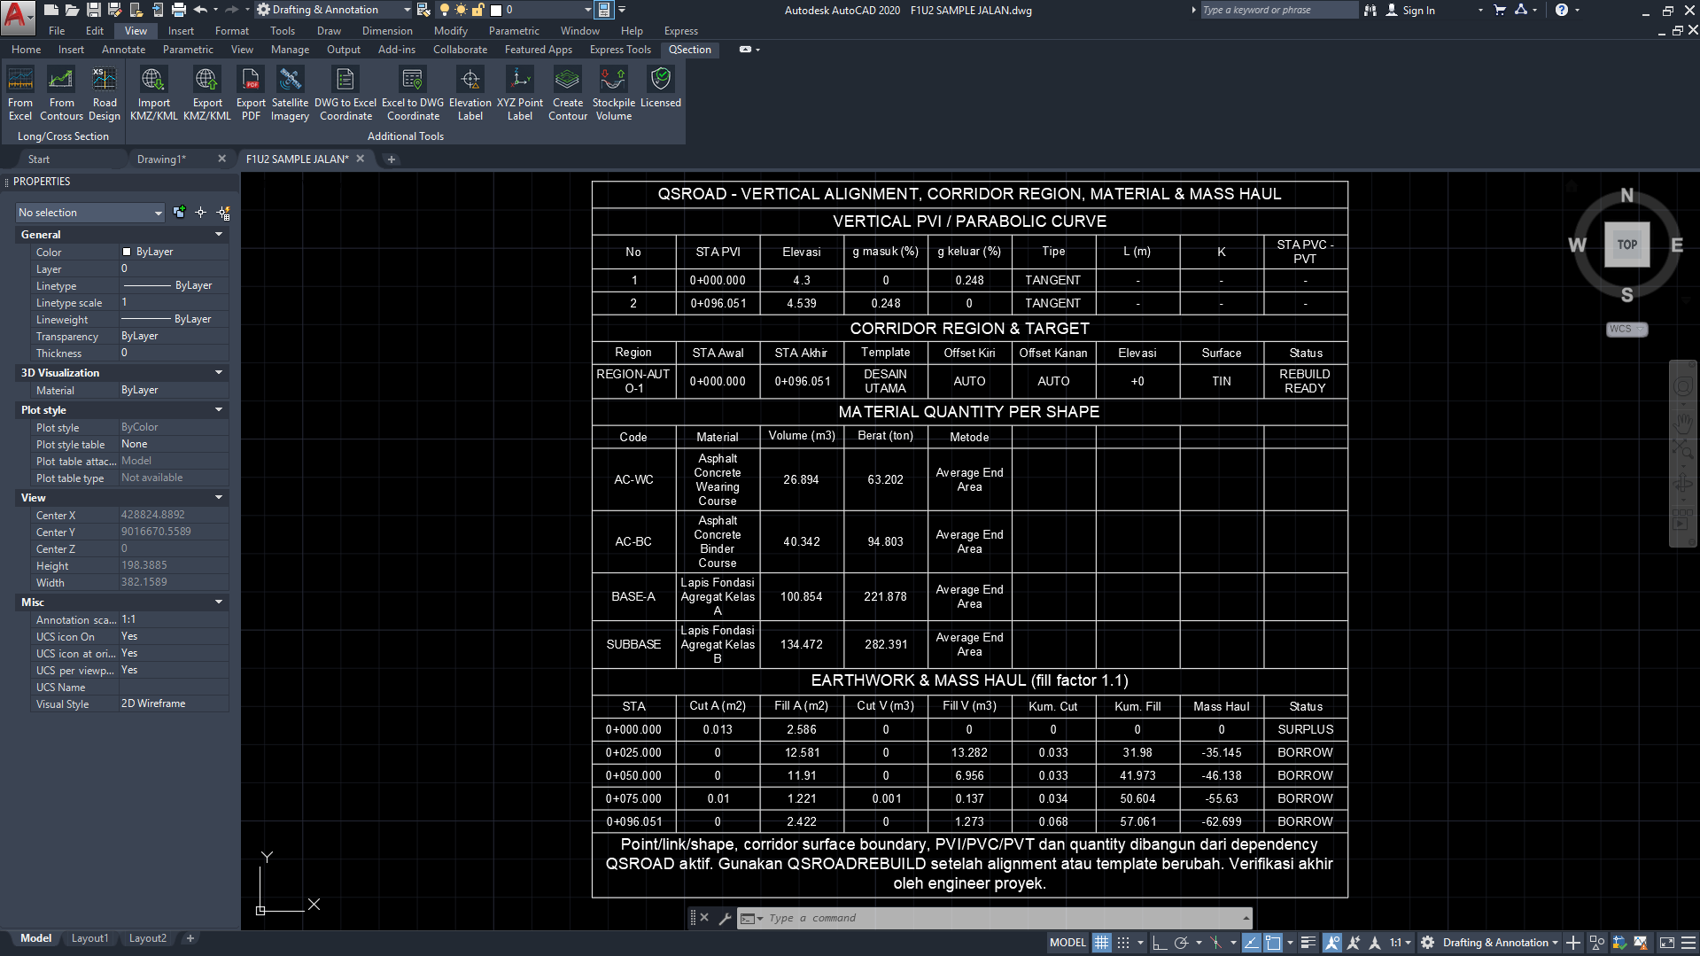Click the Select Objects crosshair icon
The width and height of the screenshot is (1700, 956).
[201, 213]
